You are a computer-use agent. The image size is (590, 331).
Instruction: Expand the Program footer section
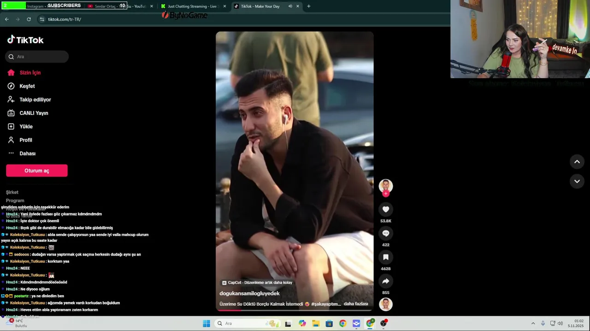pos(15,200)
